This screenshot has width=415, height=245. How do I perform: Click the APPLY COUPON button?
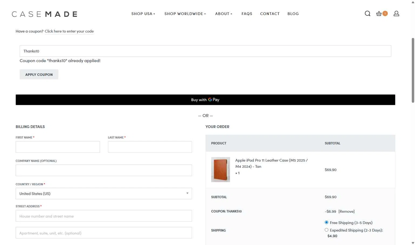click(39, 74)
